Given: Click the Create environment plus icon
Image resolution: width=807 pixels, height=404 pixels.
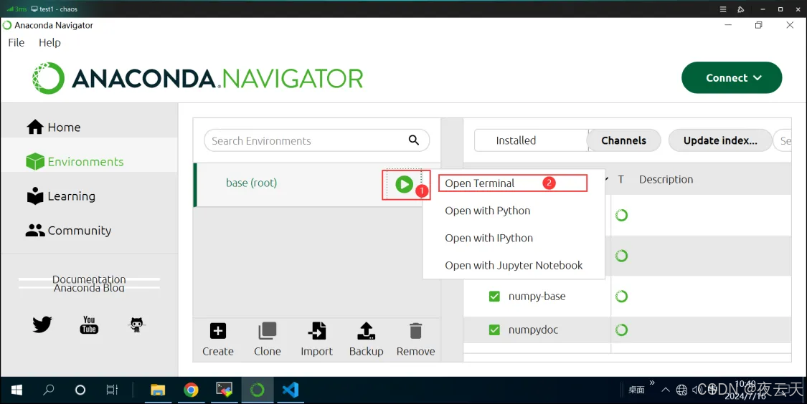Looking at the screenshot, I should point(217,331).
